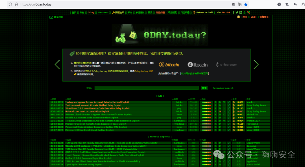Screen dimensions: 305x167
Task: Click the 搜索 search button
Action: coord(204,88)
